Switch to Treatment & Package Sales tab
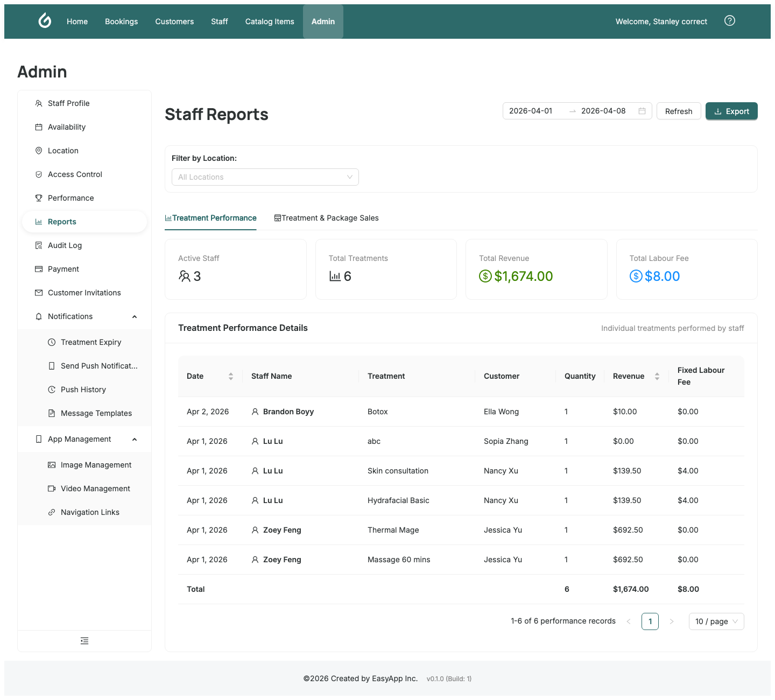 coord(326,218)
